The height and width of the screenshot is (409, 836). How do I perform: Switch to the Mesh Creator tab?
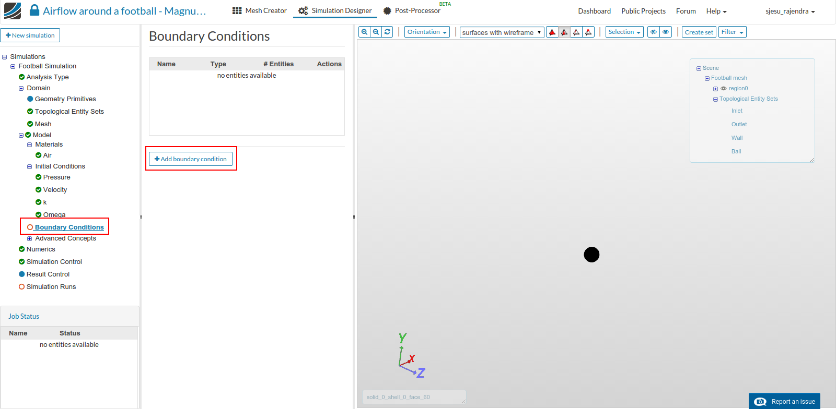point(260,10)
